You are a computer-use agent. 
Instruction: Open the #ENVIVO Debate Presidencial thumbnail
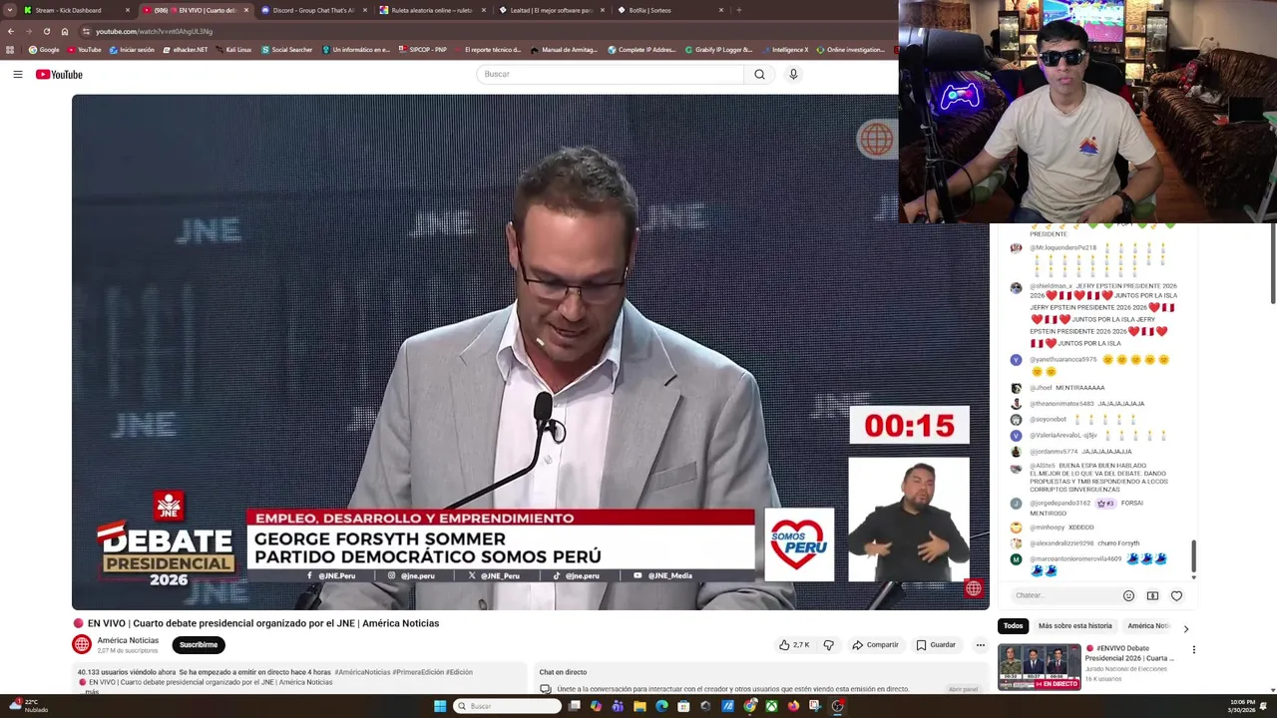pos(1039,667)
